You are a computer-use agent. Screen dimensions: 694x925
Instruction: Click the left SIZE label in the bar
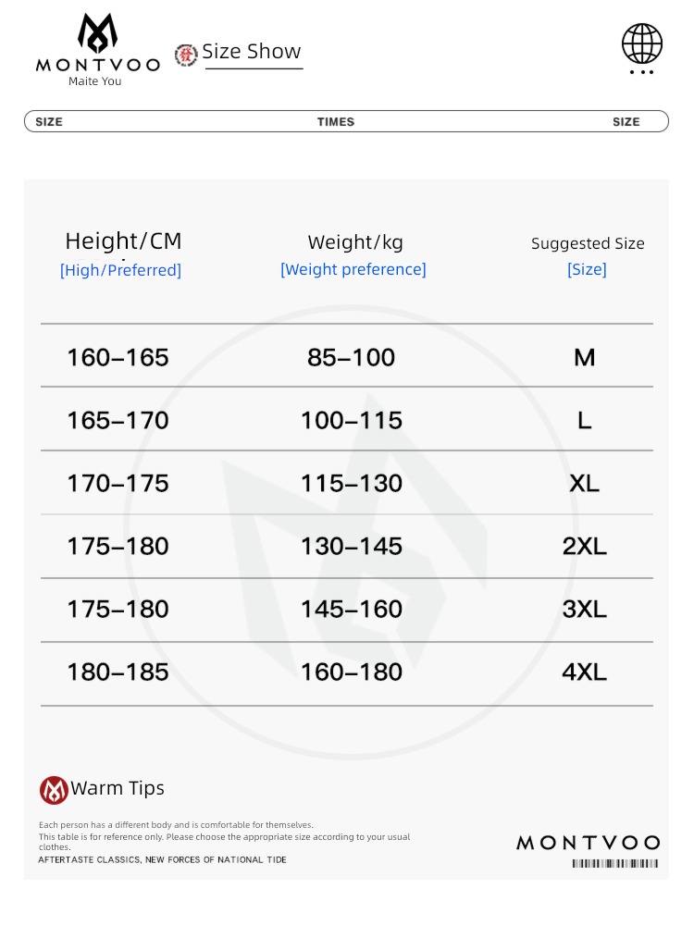49,121
